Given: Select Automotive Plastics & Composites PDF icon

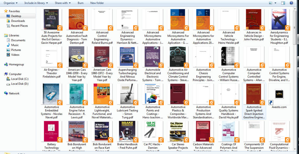Looking at the screenshot, I should tap(178, 94).
